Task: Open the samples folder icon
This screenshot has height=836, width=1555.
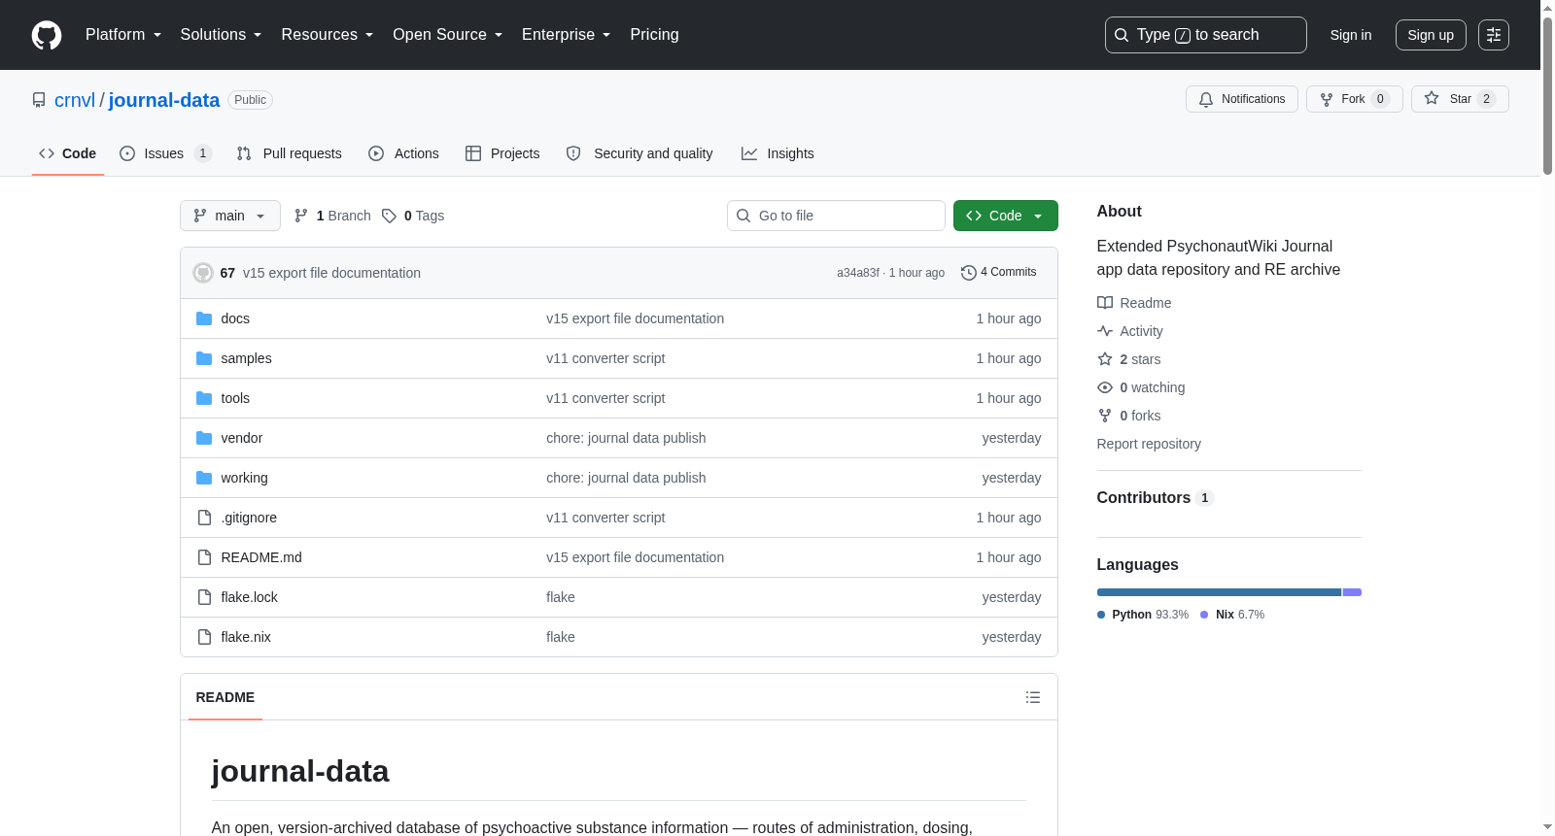Action: pos(204,358)
